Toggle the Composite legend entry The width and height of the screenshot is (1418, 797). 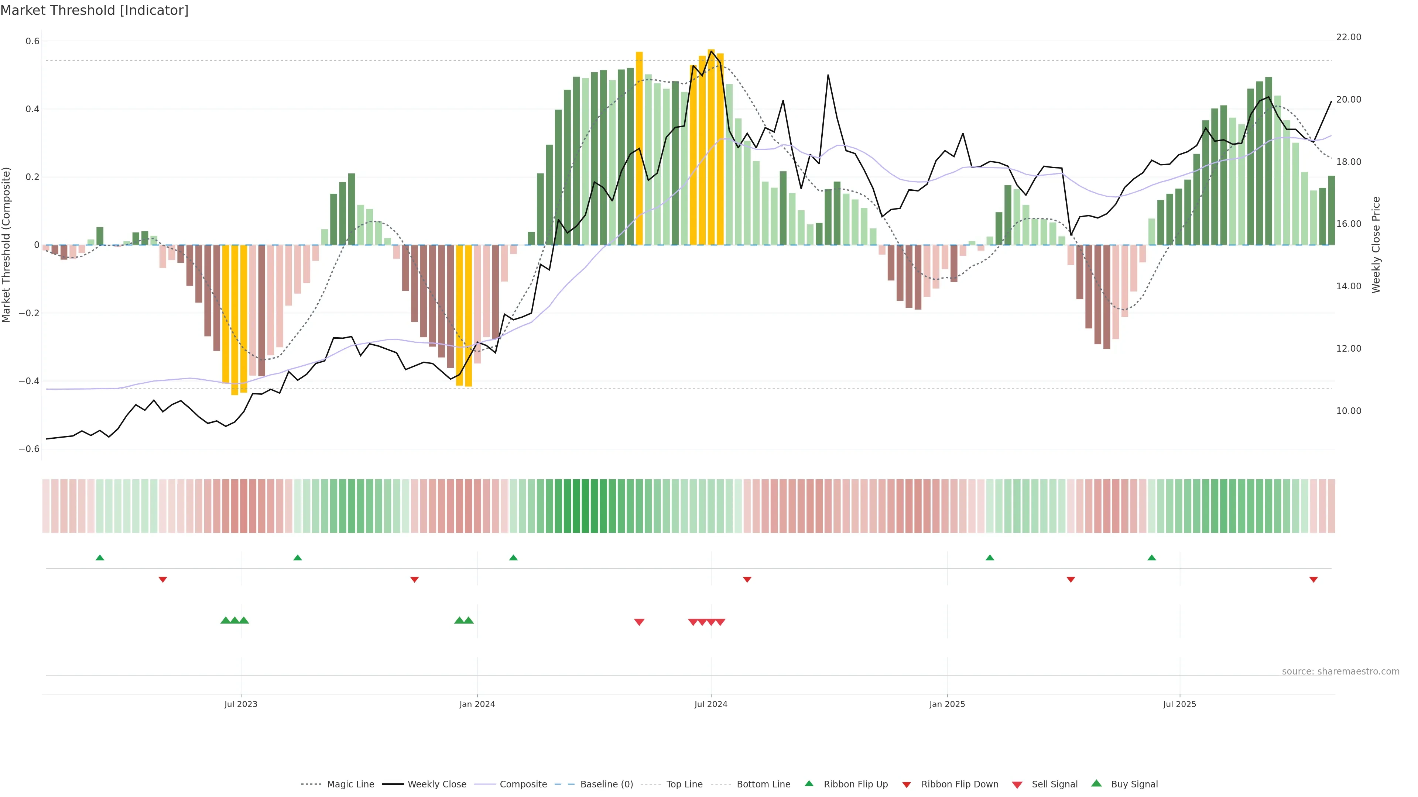(x=523, y=784)
